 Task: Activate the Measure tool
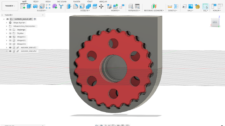[170, 6]
